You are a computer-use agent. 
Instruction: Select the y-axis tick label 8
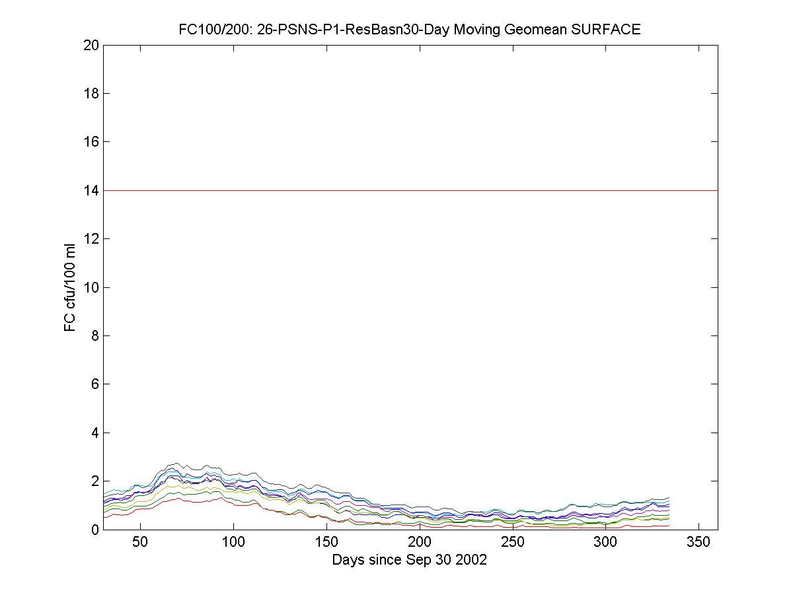[x=95, y=335]
